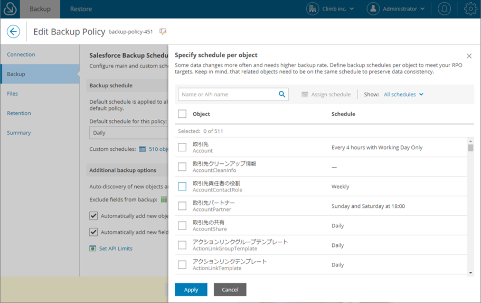
Task: Click the Assign schedule button label
Action: tap(331, 94)
